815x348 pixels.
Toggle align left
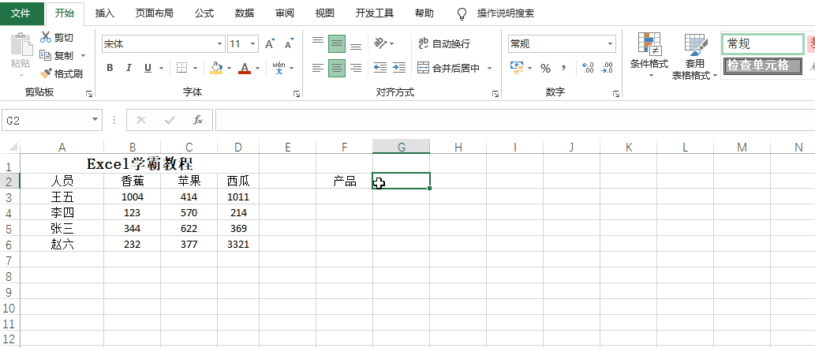pyautogui.click(x=318, y=68)
